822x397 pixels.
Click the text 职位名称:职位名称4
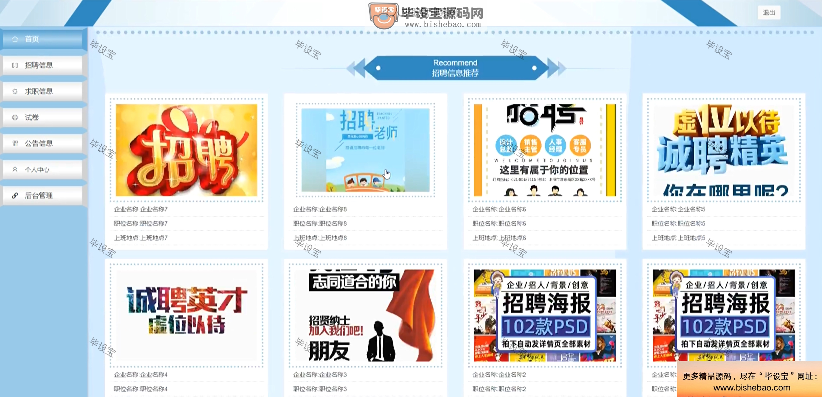pos(141,389)
